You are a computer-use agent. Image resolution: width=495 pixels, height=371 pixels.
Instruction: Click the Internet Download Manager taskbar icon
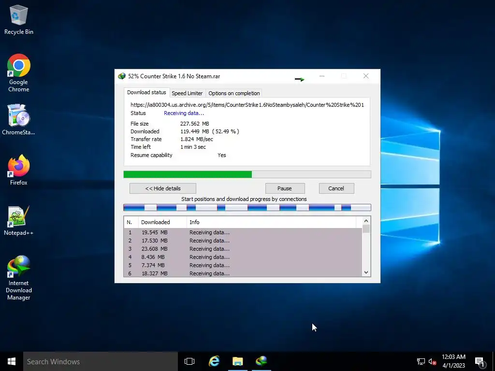coord(262,361)
